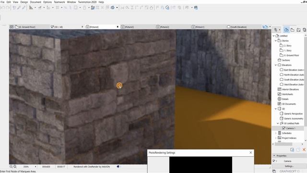
Task: Click the new viewpoint icon below Navigator
Action: 292,150
